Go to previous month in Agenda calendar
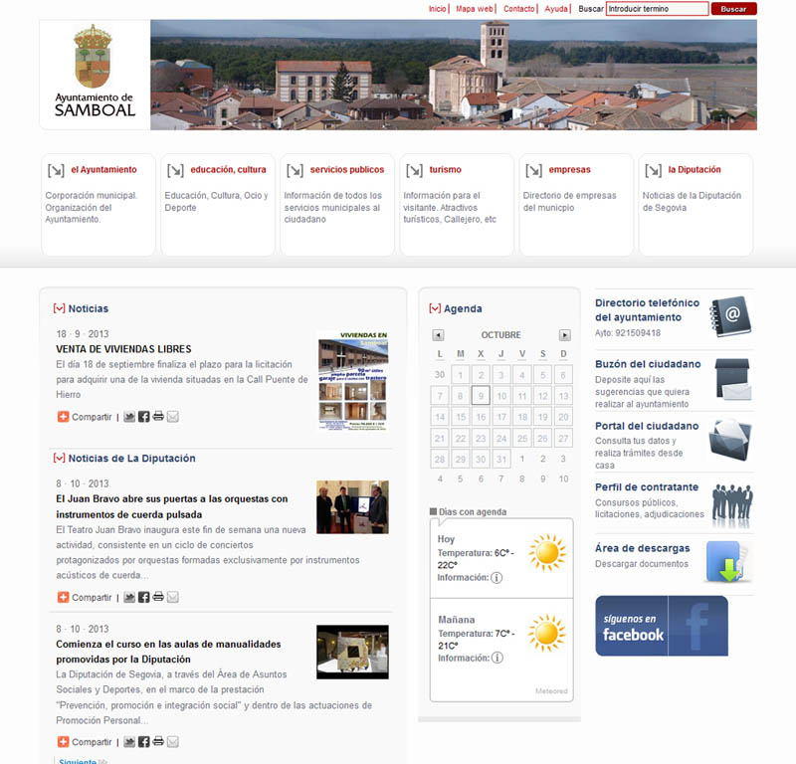Image resolution: width=796 pixels, height=764 pixels. point(438,335)
